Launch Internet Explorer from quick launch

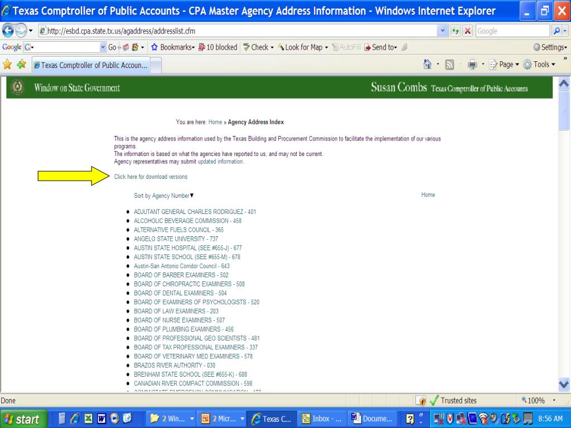pyautogui.click(x=75, y=419)
